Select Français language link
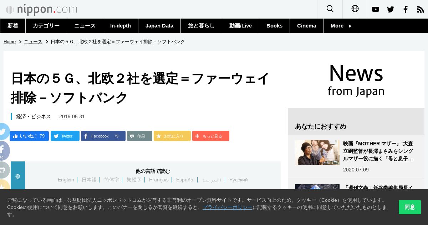 point(159,180)
